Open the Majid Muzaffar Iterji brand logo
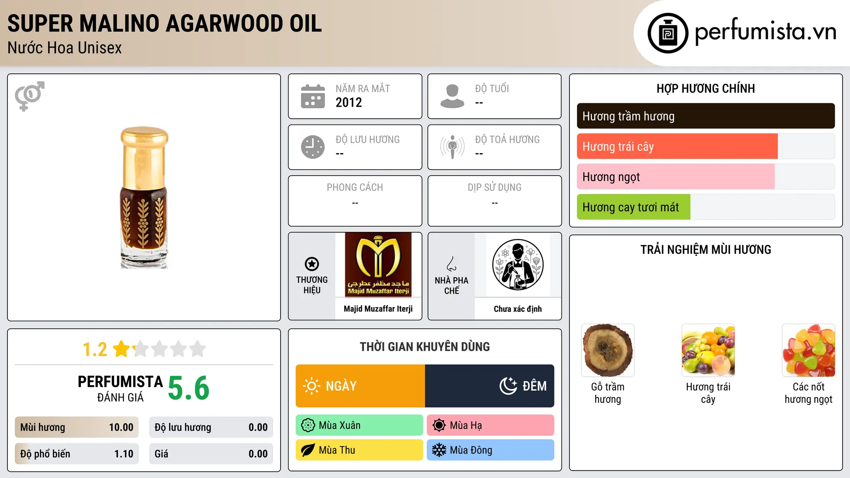The image size is (850, 478). coord(378,265)
